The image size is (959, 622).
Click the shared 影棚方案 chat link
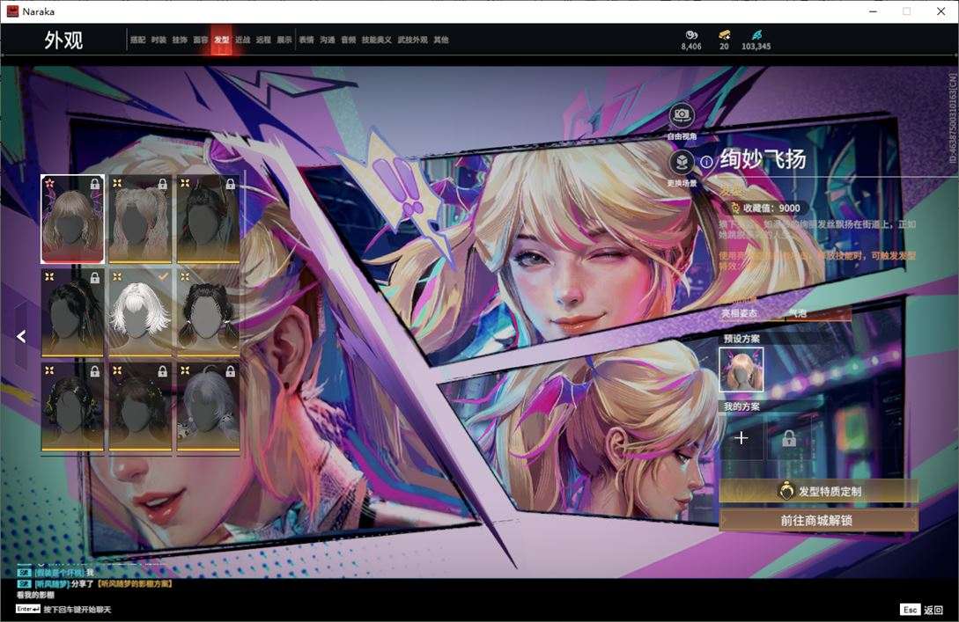[135, 584]
